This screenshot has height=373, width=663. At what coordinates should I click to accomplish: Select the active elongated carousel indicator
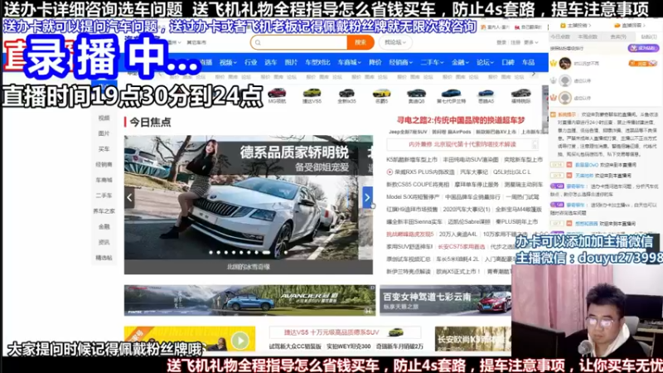[266, 253]
